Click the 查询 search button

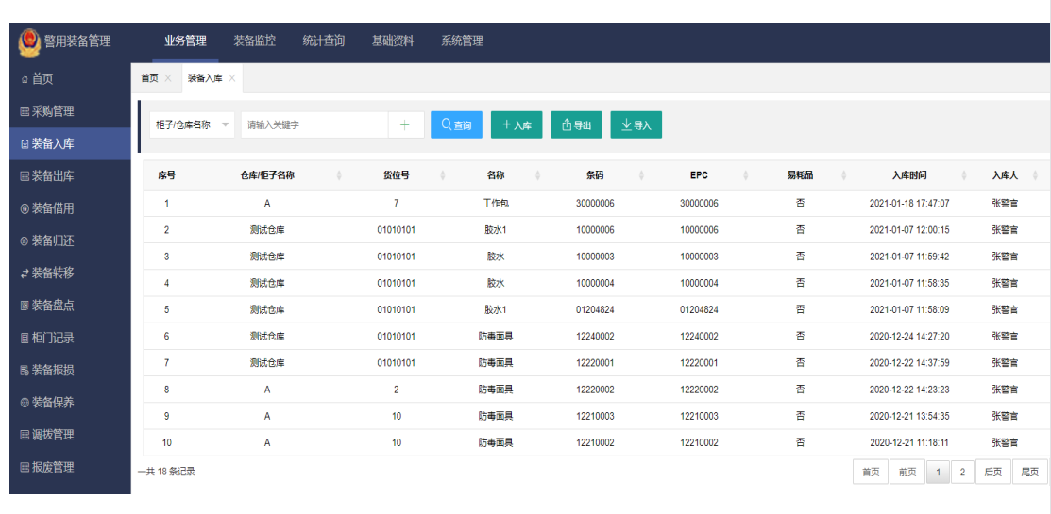[x=456, y=124]
